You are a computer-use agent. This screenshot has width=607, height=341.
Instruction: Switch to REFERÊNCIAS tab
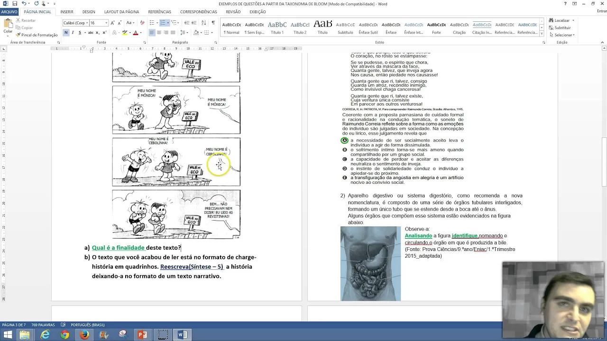(160, 12)
